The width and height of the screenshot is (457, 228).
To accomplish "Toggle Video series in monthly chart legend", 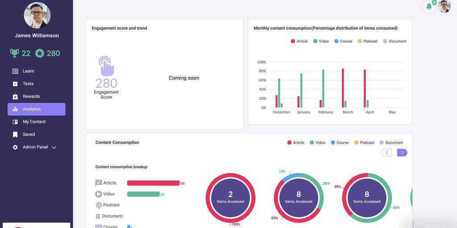I will tap(321, 41).
